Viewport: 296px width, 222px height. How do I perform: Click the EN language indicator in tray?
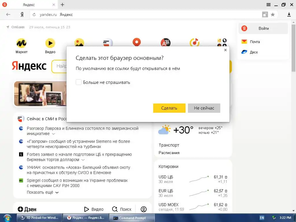coord(262,218)
